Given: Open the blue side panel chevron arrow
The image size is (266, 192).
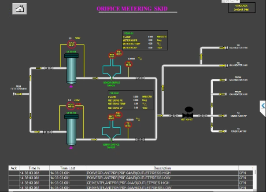Looking at the screenshot, I should pyautogui.click(x=263, y=106).
